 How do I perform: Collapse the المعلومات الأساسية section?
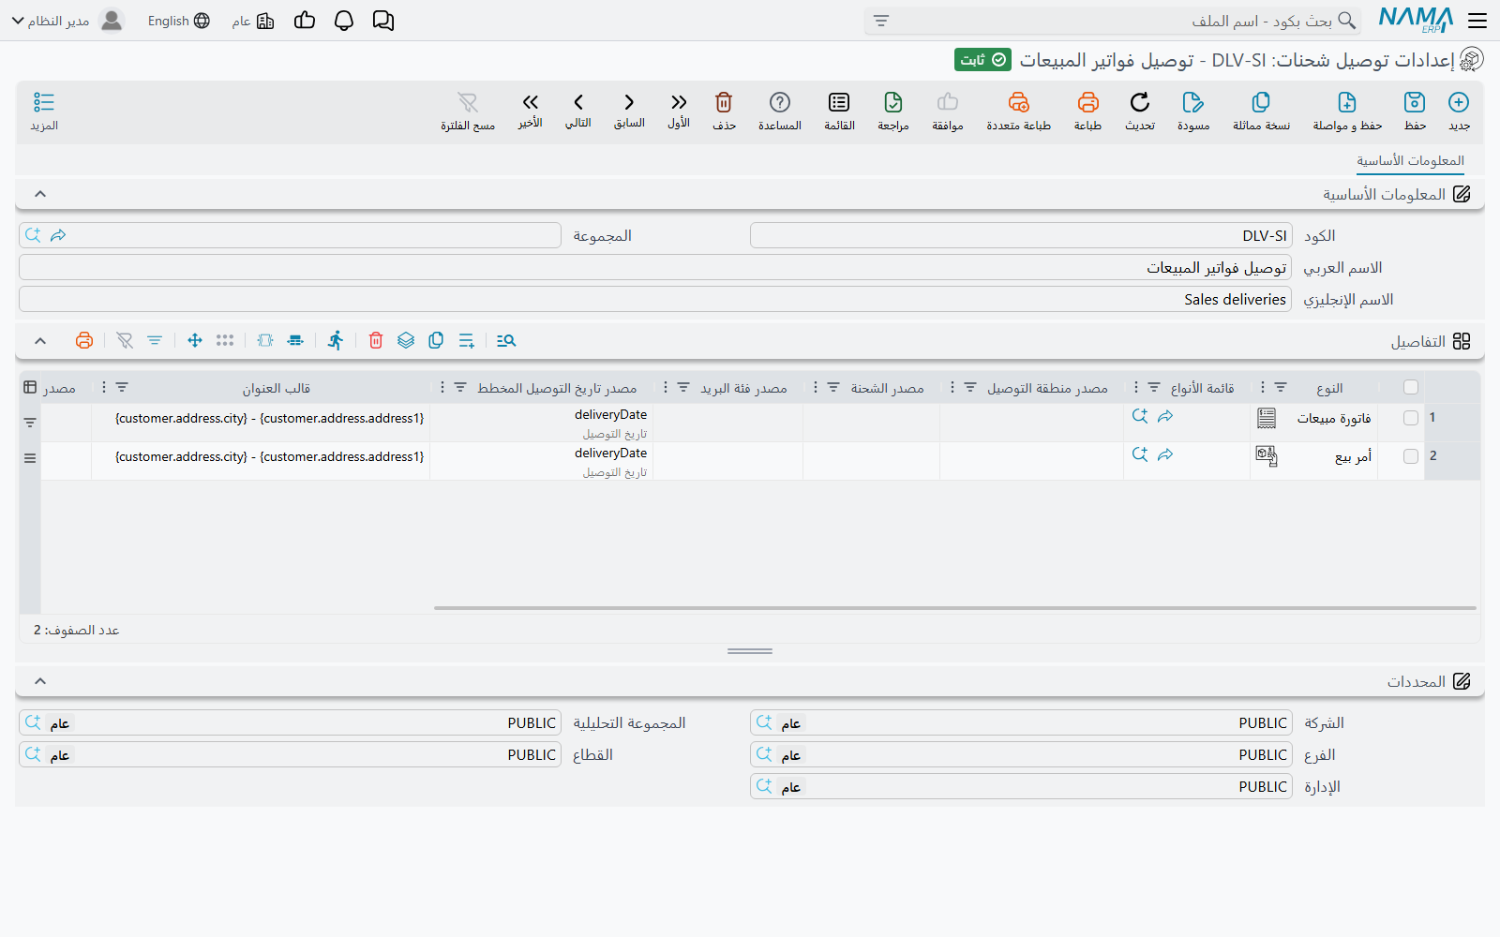[40, 194]
